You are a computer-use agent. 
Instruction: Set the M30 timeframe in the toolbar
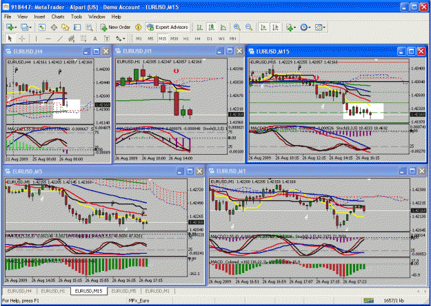174,39
